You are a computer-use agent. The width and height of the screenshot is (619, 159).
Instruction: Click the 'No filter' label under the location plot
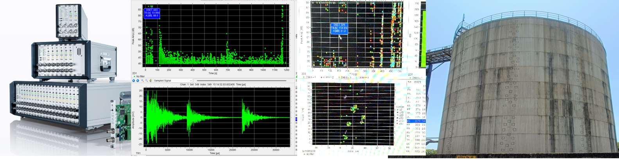tap(310, 154)
